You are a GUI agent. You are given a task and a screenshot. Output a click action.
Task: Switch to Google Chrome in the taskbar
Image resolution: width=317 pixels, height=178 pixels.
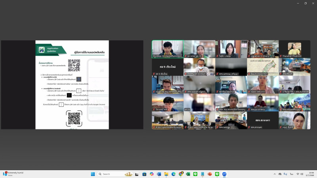click(181, 174)
